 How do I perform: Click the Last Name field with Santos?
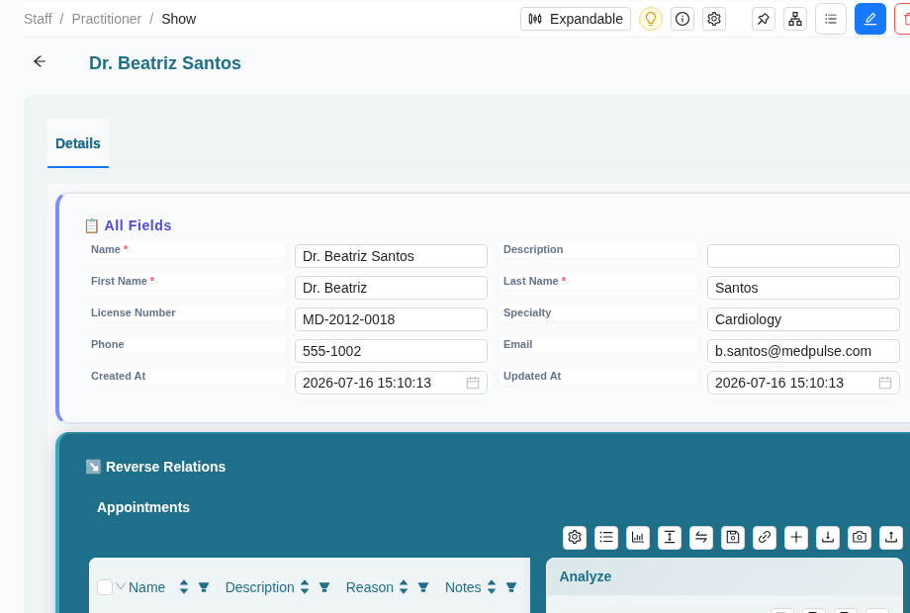pos(803,288)
